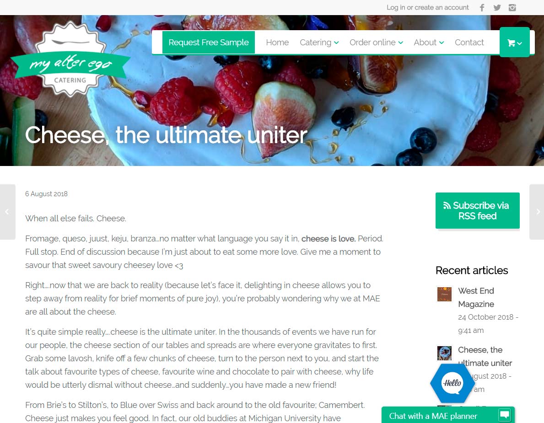Open the Facebook page icon
Image resolution: width=544 pixels, height=423 pixels.
pos(482,8)
